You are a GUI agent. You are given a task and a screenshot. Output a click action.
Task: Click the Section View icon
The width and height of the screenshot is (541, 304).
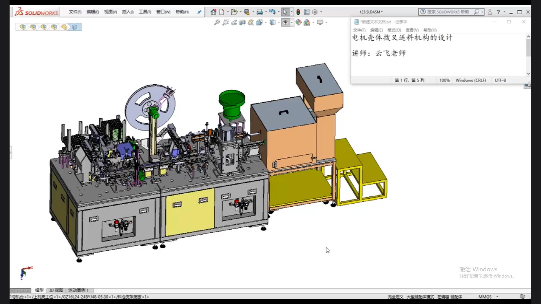[242, 22]
